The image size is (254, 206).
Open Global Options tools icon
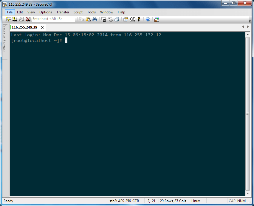point(132,19)
